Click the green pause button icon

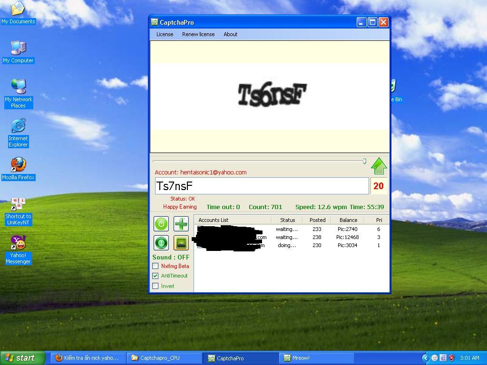tap(161, 243)
